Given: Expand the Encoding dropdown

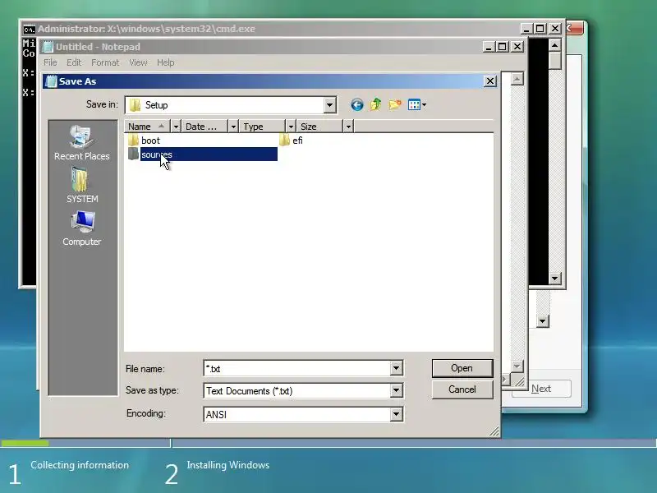Looking at the screenshot, I should point(396,414).
